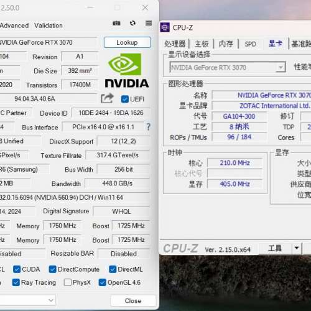Minimize the GPU-Z window
This screenshot has height=311, width=311.
pos(90,7)
